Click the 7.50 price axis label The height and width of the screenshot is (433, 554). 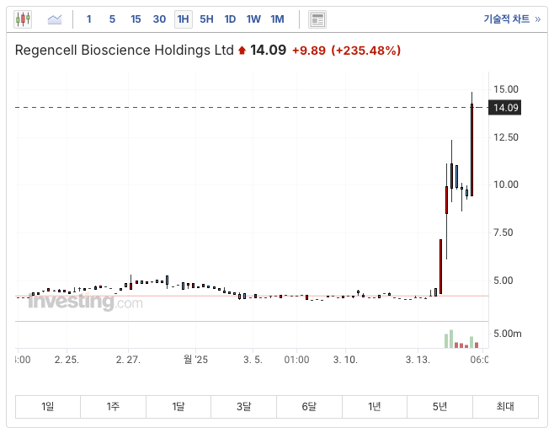(x=503, y=233)
